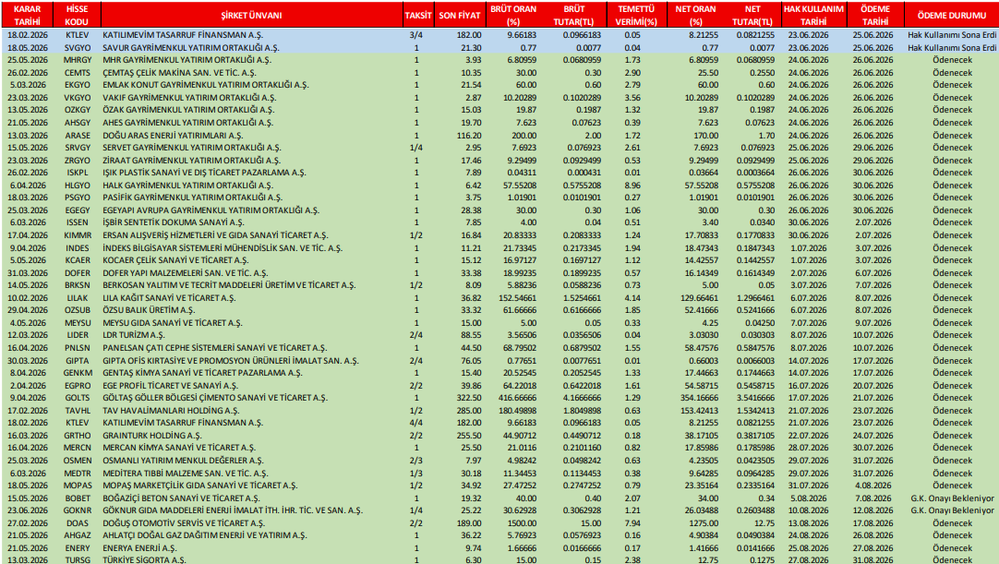Select EMLAK KONUT GAYRİMENKUL YATIRIM ORTAKLIĞI A.Ş.
999x564 pixels.
[x=206, y=85]
